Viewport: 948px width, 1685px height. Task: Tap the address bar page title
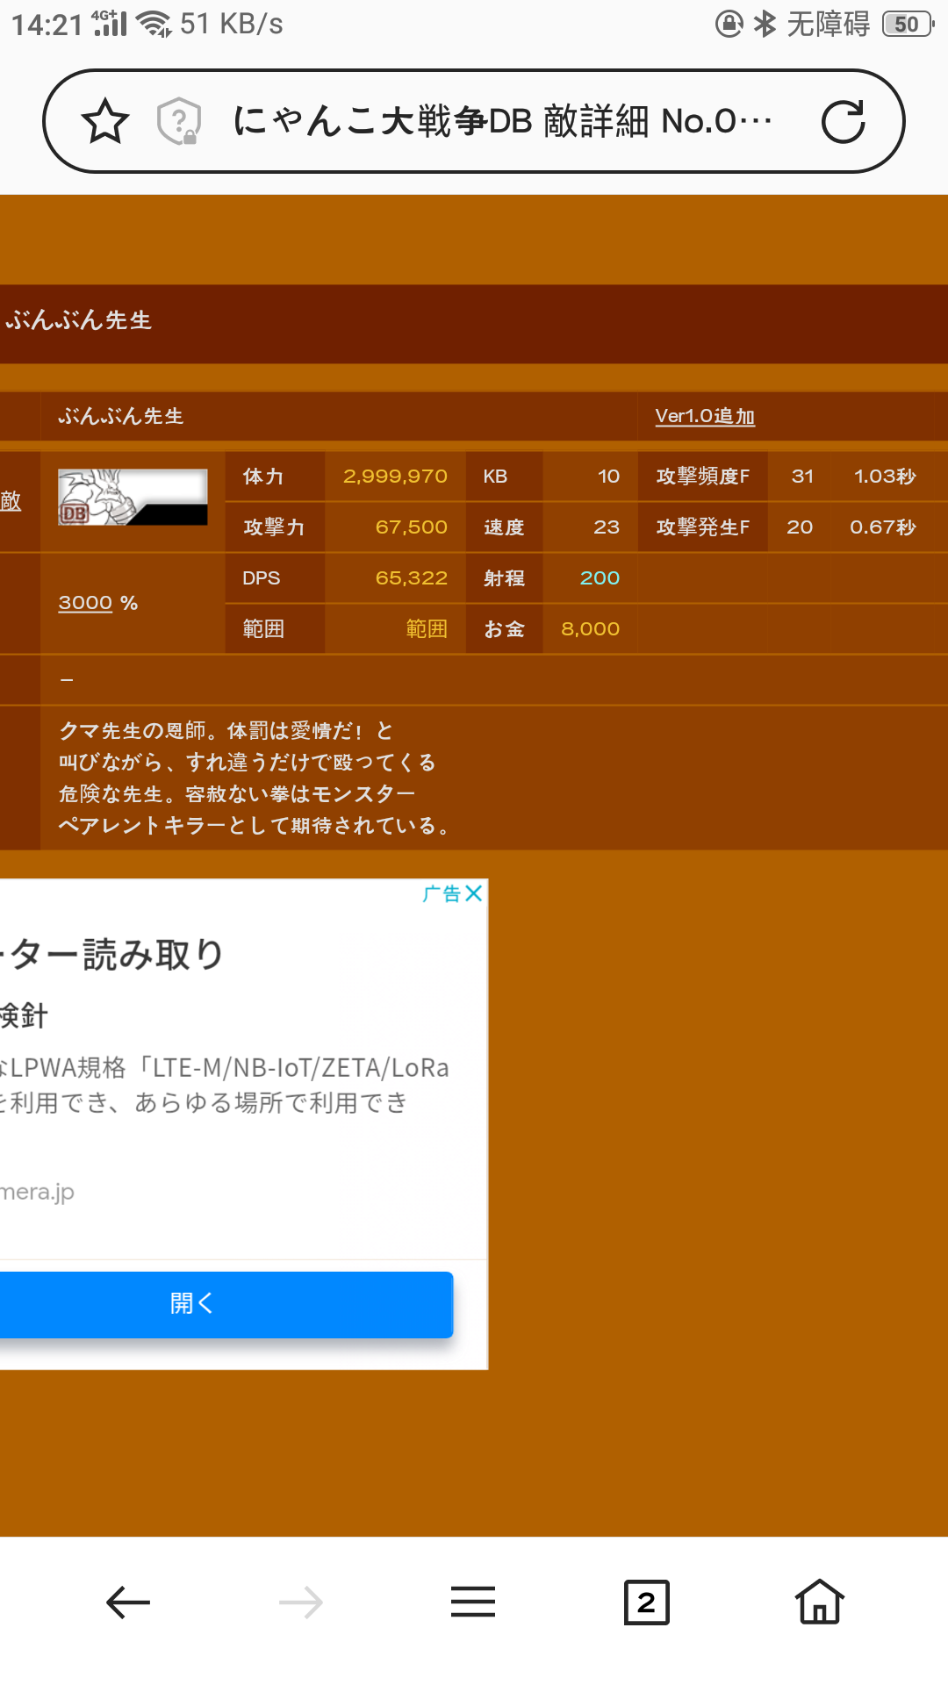pyautogui.click(x=500, y=121)
